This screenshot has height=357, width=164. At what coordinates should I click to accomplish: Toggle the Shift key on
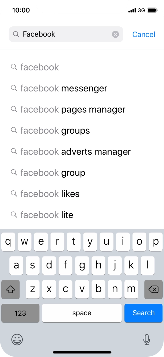coord(10,290)
